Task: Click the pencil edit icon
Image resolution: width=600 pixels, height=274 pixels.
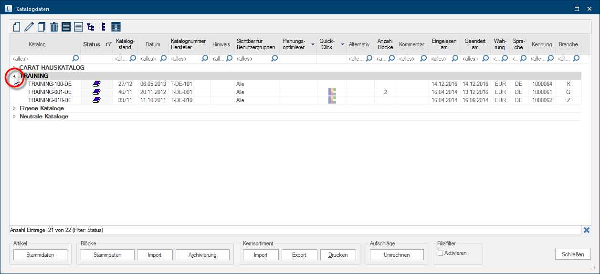Action: click(x=29, y=27)
